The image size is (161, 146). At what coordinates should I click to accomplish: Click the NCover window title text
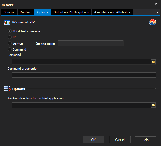[8, 5]
